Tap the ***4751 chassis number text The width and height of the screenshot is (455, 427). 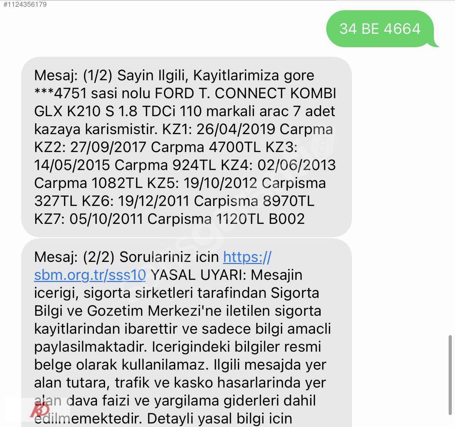coord(61,93)
